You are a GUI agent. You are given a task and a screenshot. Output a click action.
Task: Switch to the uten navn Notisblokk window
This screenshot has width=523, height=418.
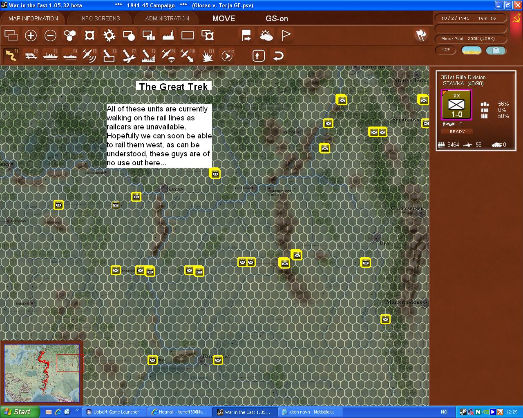pos(310,412)
